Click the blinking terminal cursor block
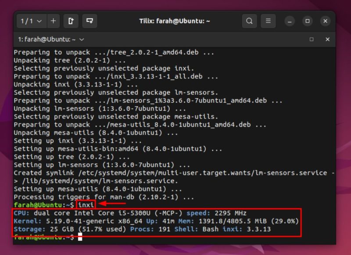Viewport: 351px width, 255px height. [80, 237]
